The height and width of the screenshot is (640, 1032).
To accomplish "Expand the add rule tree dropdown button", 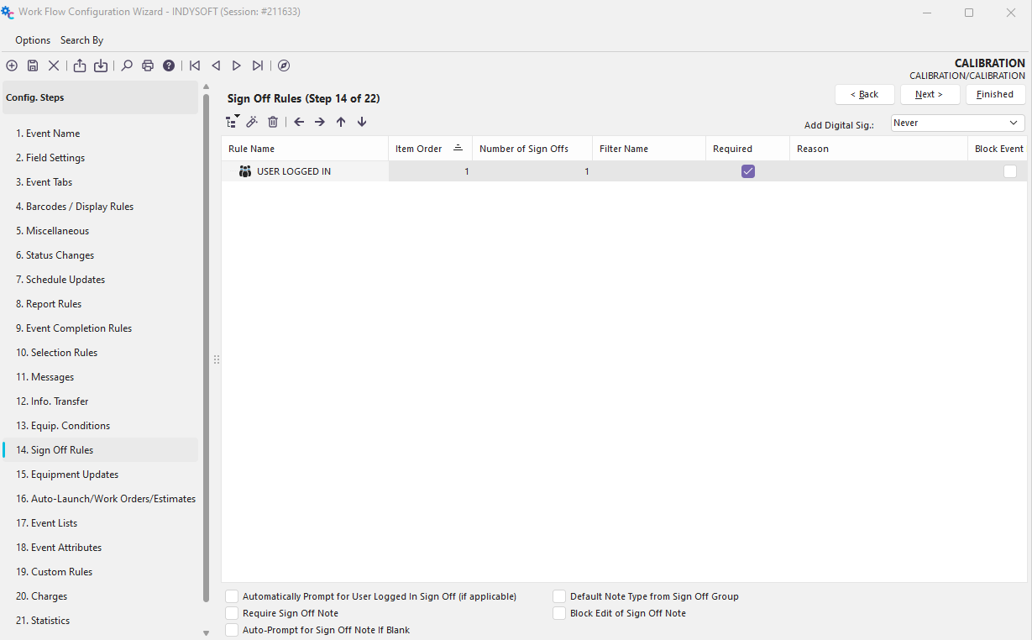I will (x=233, y=122).
